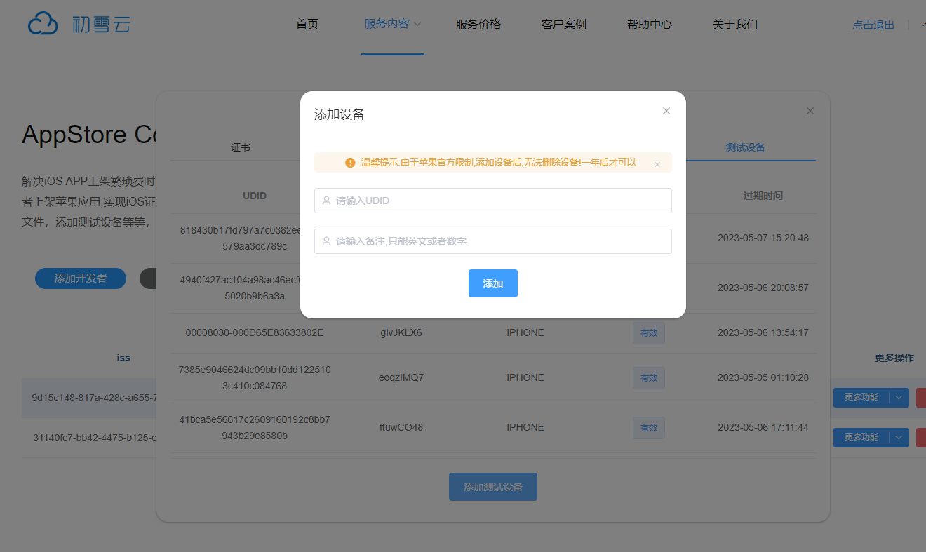Switch to the 测试设备 tab
Viewport: 926px width, 552px height.
coord(746,147)
